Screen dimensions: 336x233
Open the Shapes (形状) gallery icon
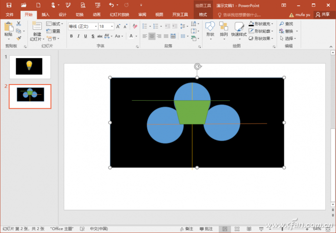[210, 26]
